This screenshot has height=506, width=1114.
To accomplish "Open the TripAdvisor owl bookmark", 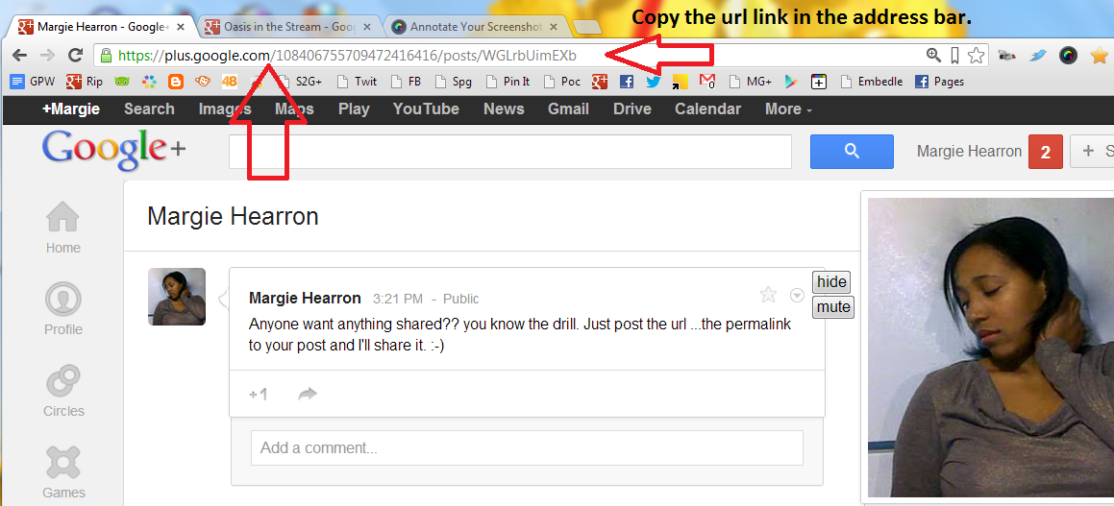I will [x=121, y=82].
